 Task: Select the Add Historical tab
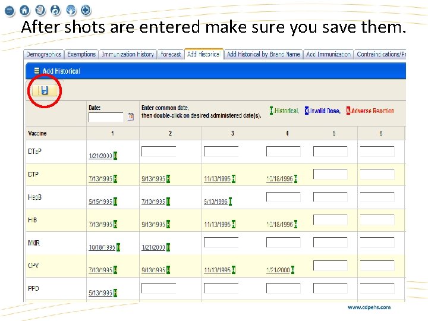[x=203, y=54]
